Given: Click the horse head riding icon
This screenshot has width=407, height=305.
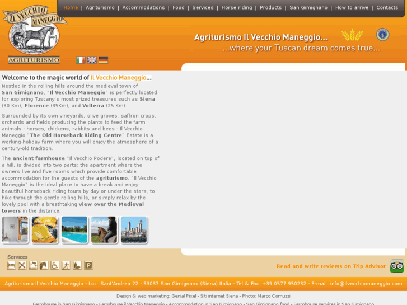Looking at the screenshot, I should [x=44, y=265].
